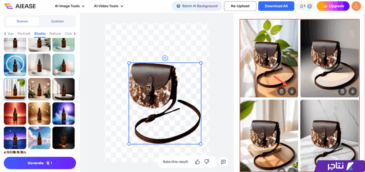The image size is (365, 172).
Task: Switch to the Scenes mode
Action: pyautogui.click(x=22, y=21)
